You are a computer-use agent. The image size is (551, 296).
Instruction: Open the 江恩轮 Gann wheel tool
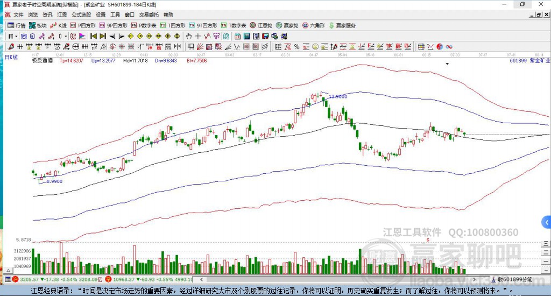[x=261, y=25]
